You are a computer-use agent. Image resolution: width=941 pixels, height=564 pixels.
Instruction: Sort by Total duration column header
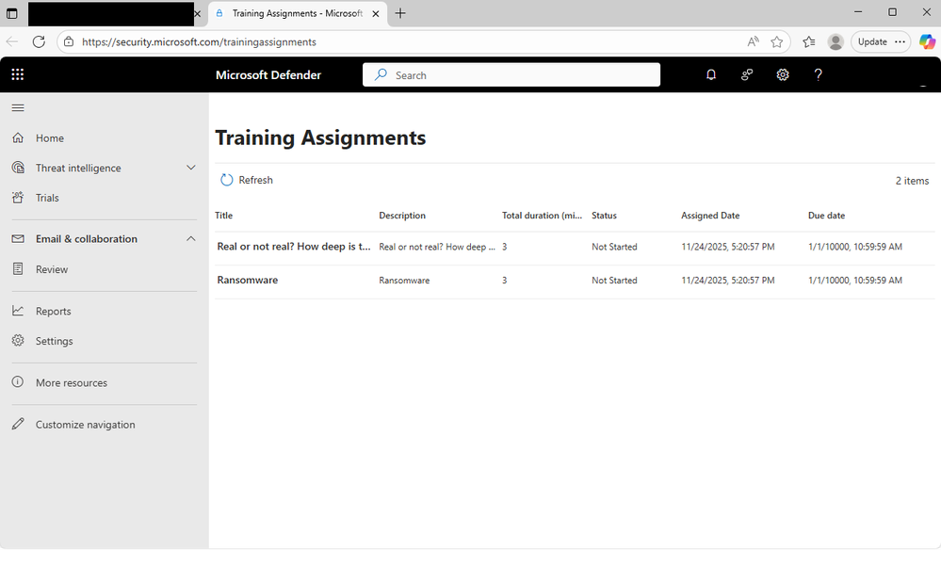[x=542, y=216]
